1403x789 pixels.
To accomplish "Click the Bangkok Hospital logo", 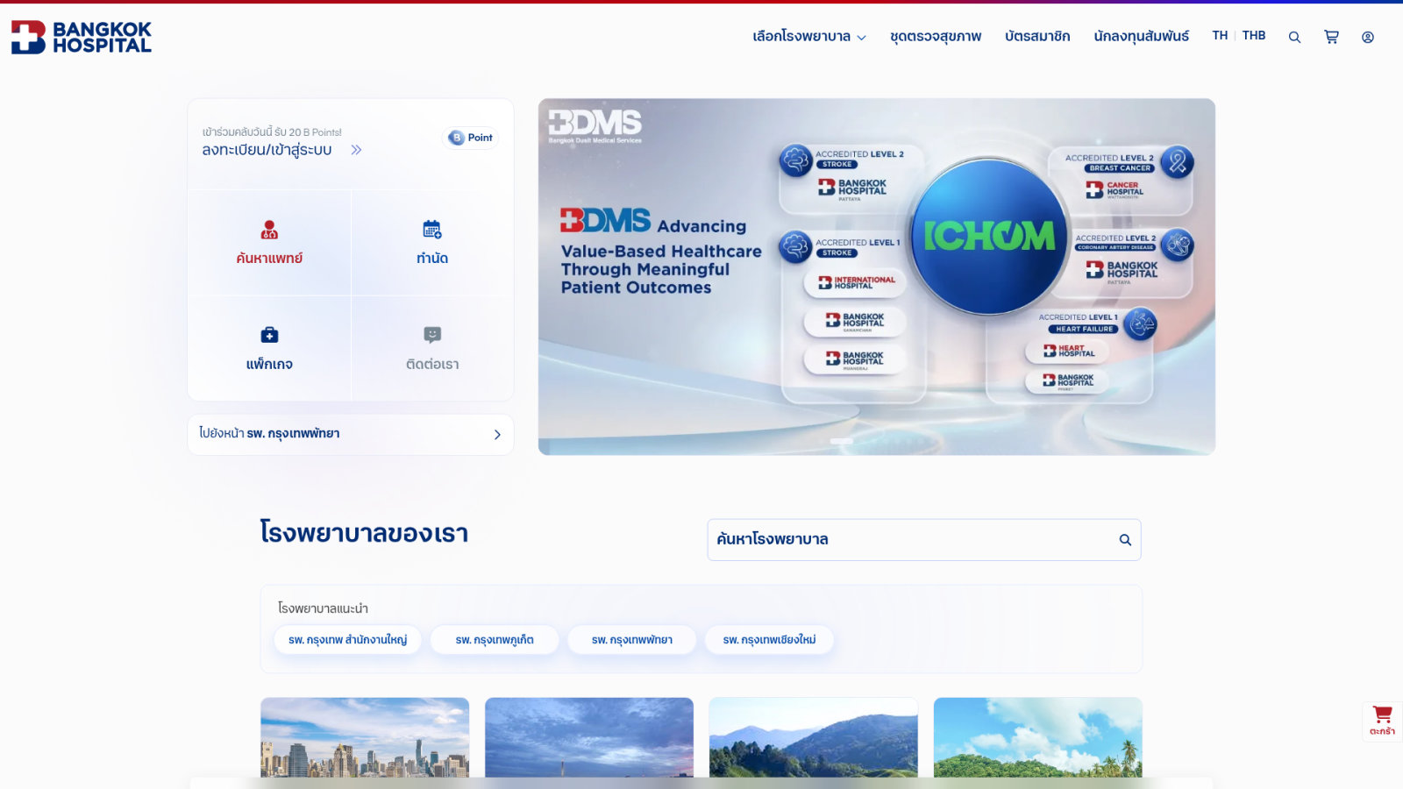I will pos(82,38).
